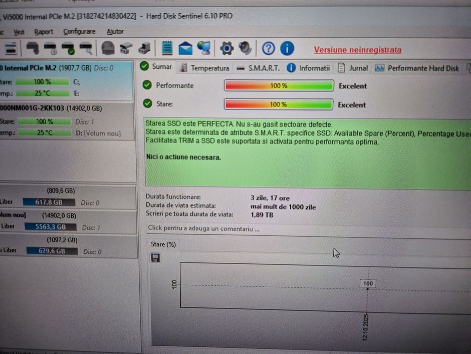
Task: Click the 'mai mult de 1000 zile' value
Action: coord(283,207)
